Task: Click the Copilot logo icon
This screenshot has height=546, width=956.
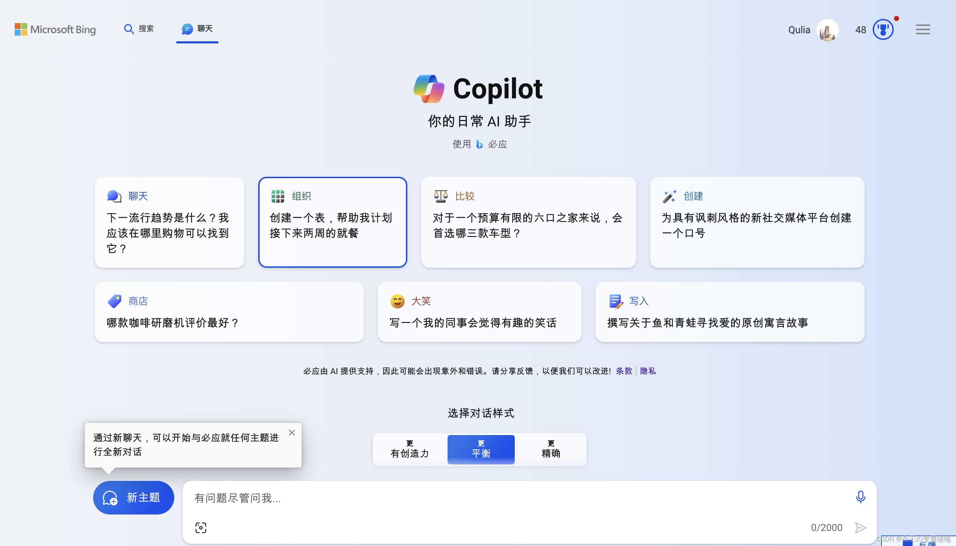Action: [x=429, y=89]
